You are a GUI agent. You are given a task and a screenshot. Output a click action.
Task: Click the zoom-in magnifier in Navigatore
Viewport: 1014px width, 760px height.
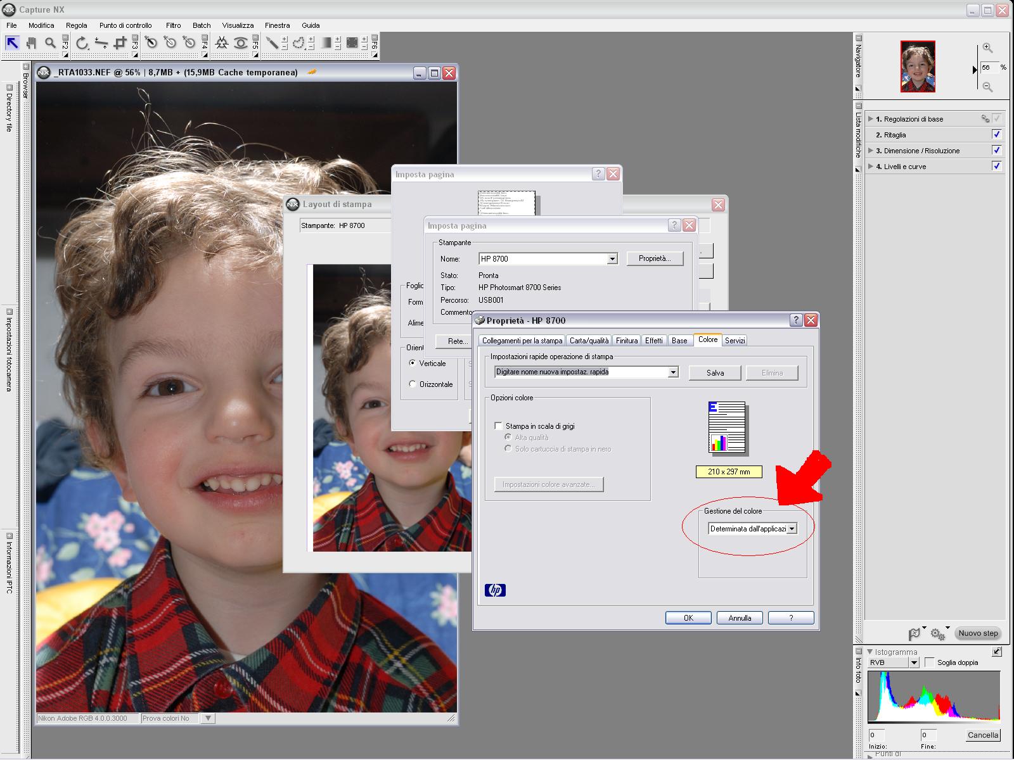(x=987, y=48)
